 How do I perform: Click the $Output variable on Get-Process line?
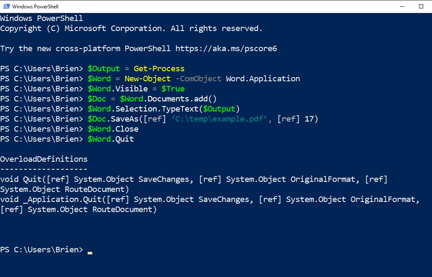(104, 69)
